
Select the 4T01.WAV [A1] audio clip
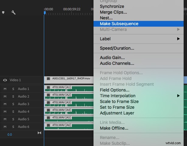[x=69, y=89]
